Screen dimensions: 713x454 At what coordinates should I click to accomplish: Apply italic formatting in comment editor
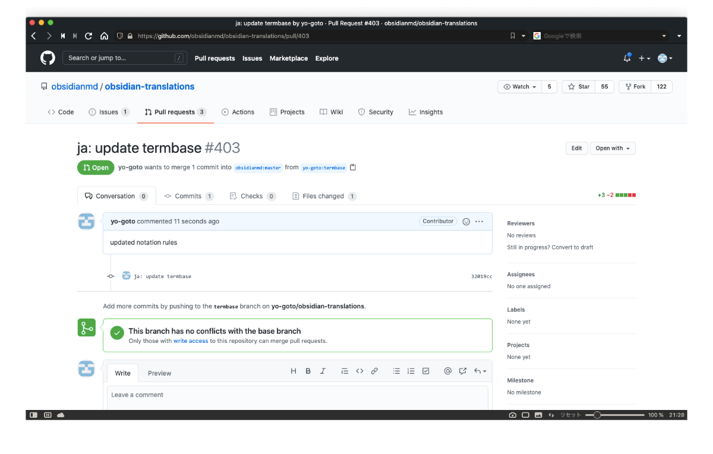tap(323, 371)
